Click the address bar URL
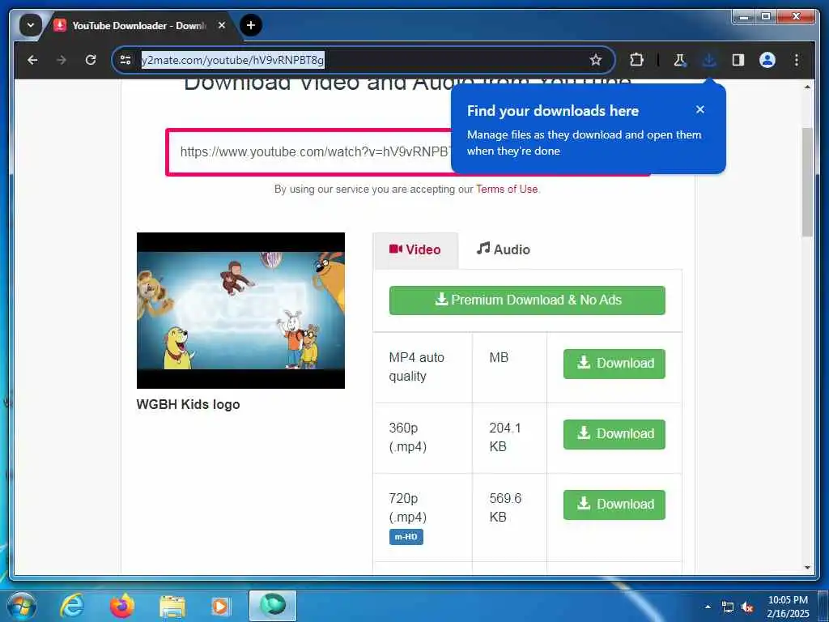829x622 pixels. click(232, 60)
